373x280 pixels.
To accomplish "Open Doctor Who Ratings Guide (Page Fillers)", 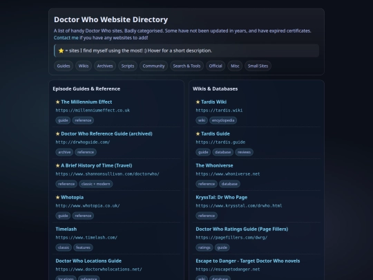I will tap(242, 229).
